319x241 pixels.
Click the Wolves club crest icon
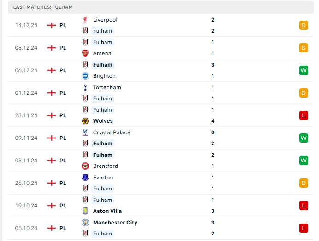(x=85, y=121)
